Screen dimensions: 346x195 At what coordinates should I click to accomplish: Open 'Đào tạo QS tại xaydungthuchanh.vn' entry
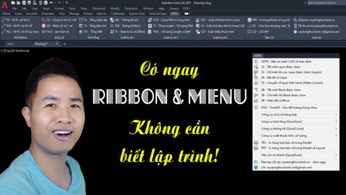pyautogui.click(x=296, y=162)
